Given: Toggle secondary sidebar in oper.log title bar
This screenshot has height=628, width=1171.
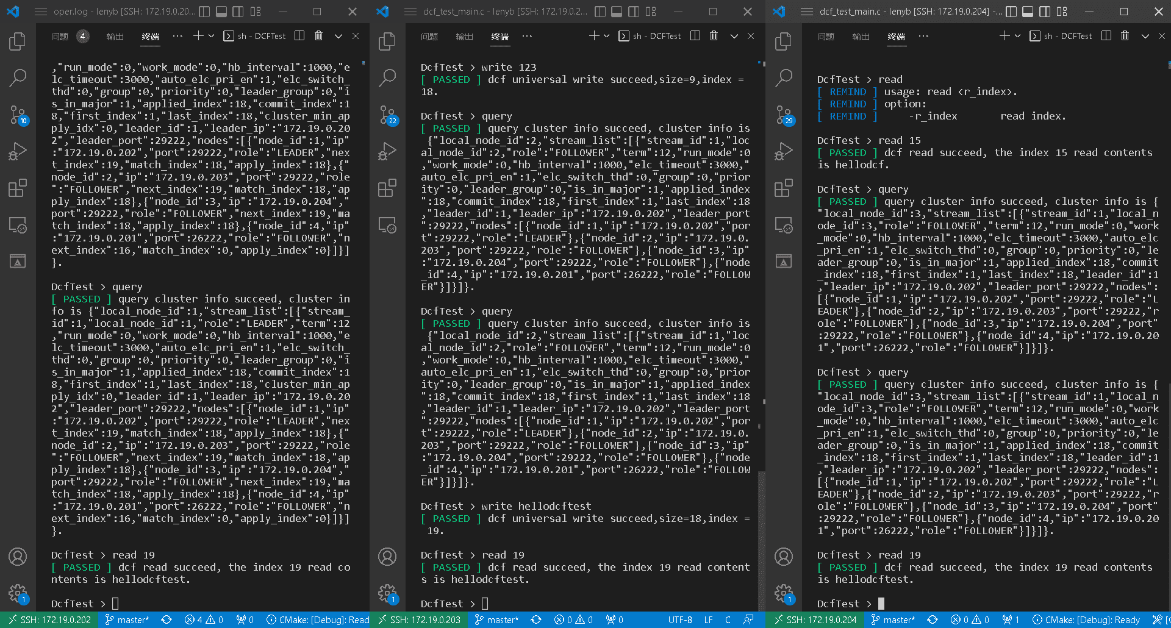Looking at the screenshot, I should 238,12.
